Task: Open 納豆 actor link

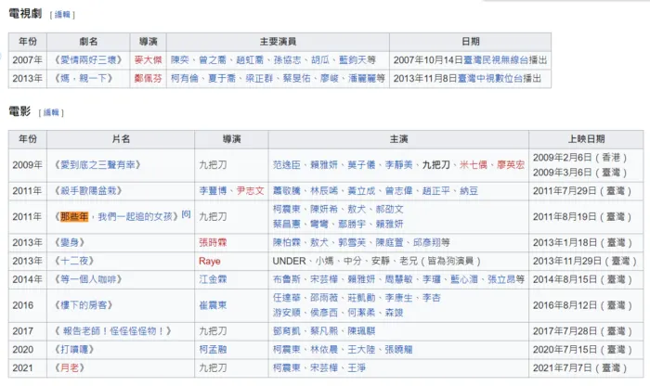Action: [468, 191]
